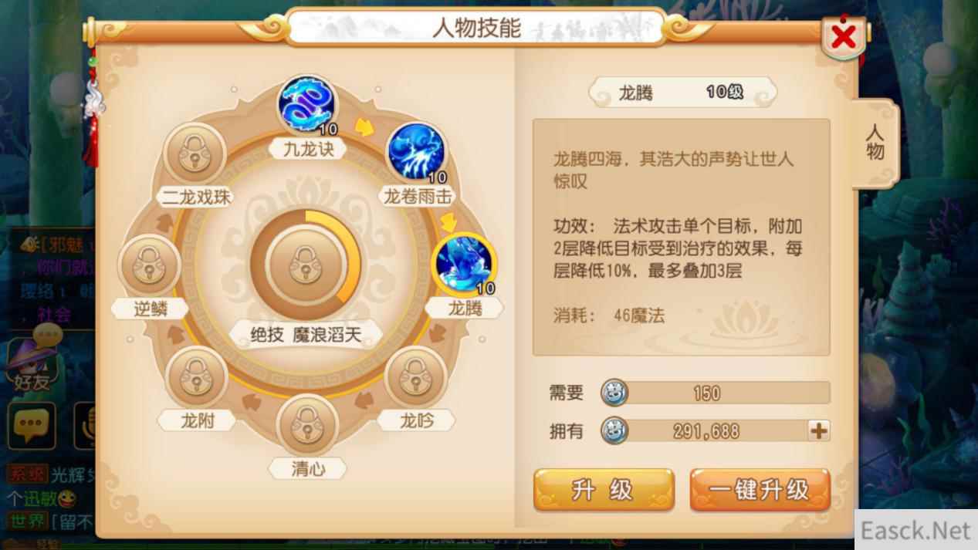Click the 需要 cost bar showing 150
This screenshot has width=978, height=550.
click(716, 393)
